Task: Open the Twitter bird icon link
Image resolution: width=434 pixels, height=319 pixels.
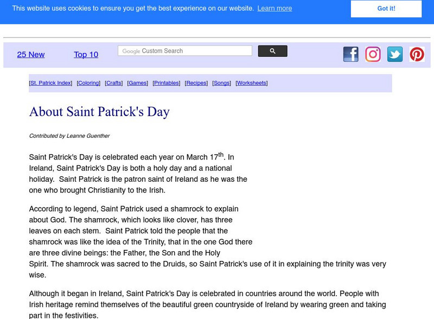Action: tap(395, 54)
